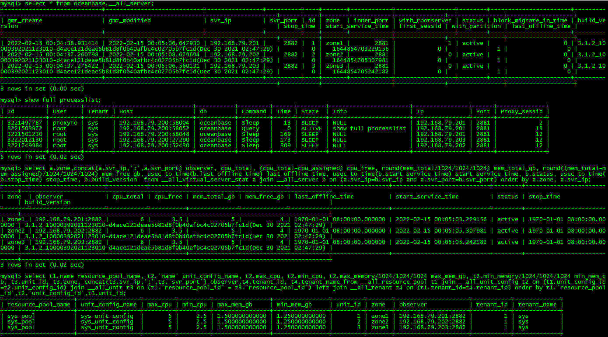
Task: Select timestamp 2022-02-15 00:05:08.679694
Action: pos(154,55)
